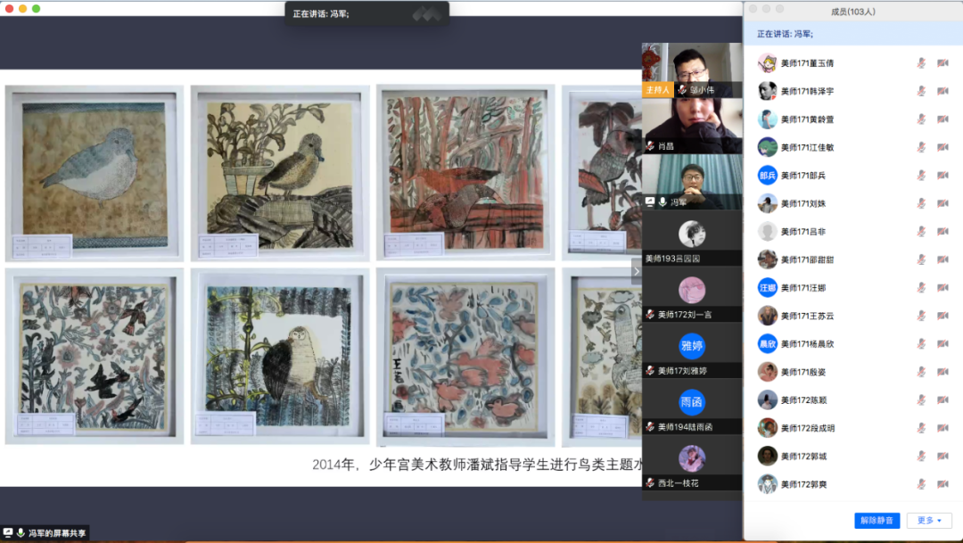Click the muted microphone icon for 美师171董玉倩
Viewport: 963px width, 543px height.
921,63
